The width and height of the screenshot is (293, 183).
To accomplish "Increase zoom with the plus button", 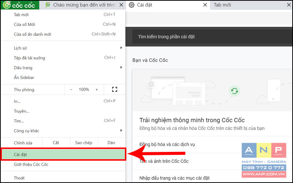I will tap(97, 90).
